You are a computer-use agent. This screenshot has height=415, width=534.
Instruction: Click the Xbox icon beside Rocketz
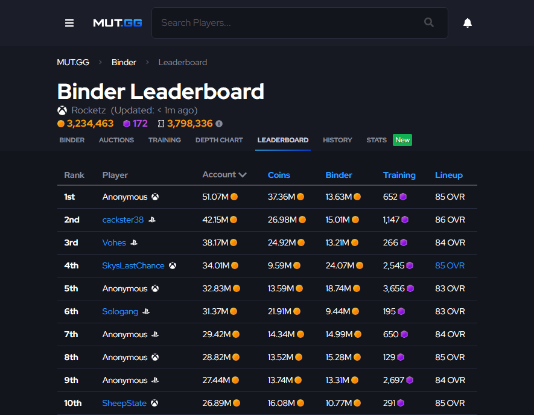tap(62, 110)
